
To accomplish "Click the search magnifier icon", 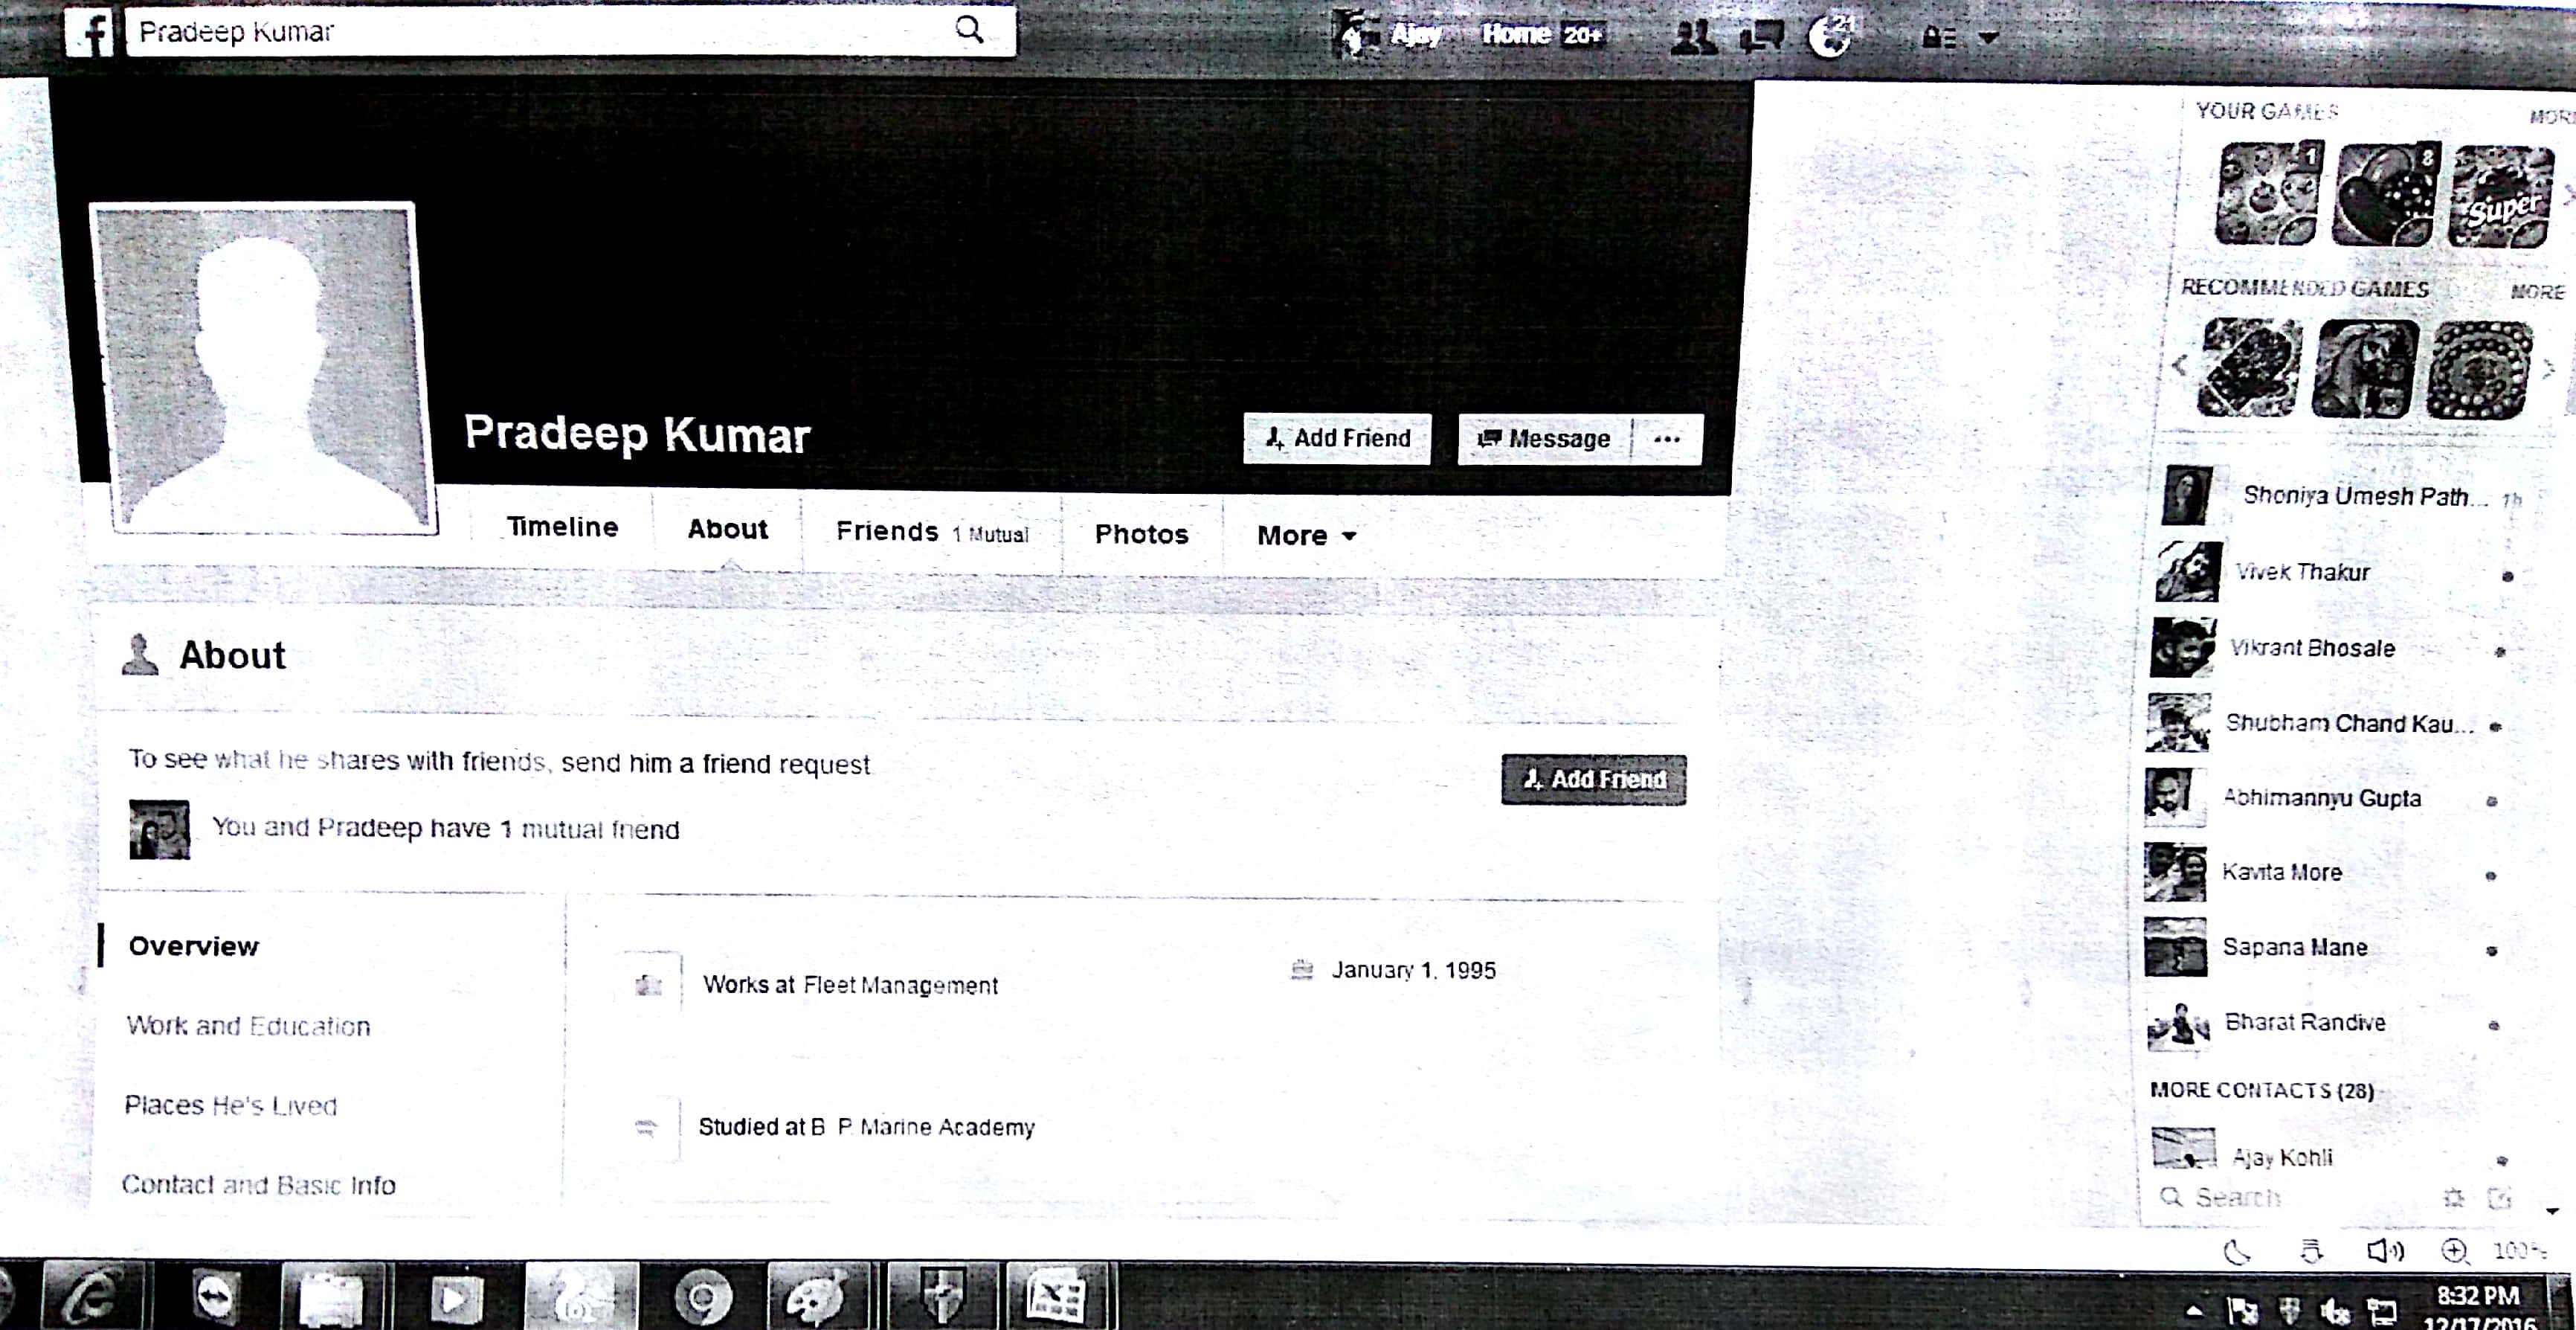I will click(x=968, y=30).
